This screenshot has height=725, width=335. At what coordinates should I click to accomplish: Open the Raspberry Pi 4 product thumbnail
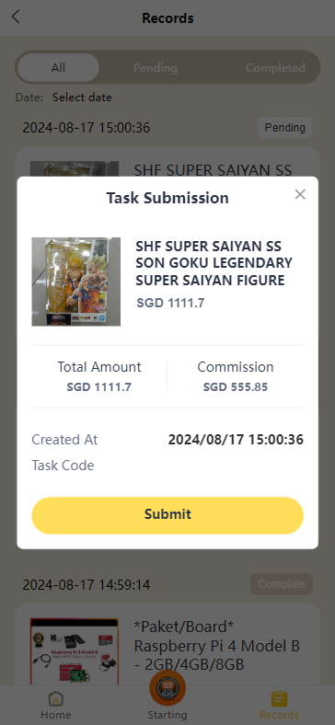tap(75, 651)
